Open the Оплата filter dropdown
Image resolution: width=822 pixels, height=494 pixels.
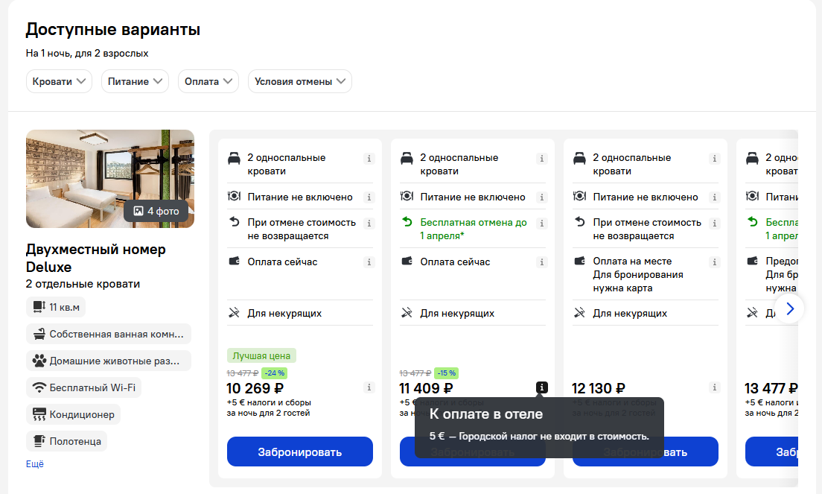pyautogui.click(x=208, y=81)
